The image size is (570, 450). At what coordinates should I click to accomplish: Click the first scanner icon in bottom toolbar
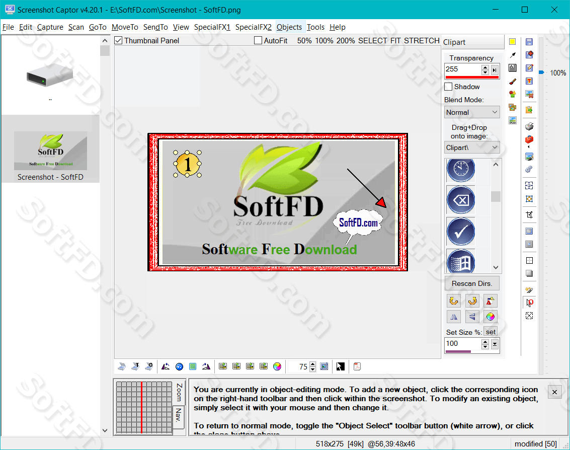pos(122,366)
